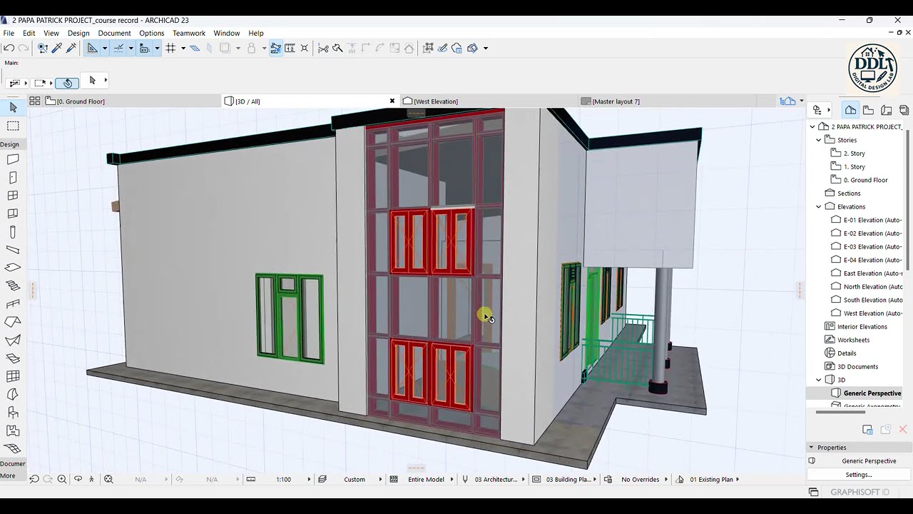Expand the Document toolbox section

(12, 463)
